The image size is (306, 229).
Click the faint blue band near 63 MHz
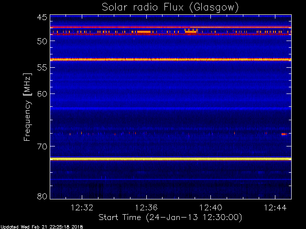(171, 108)
